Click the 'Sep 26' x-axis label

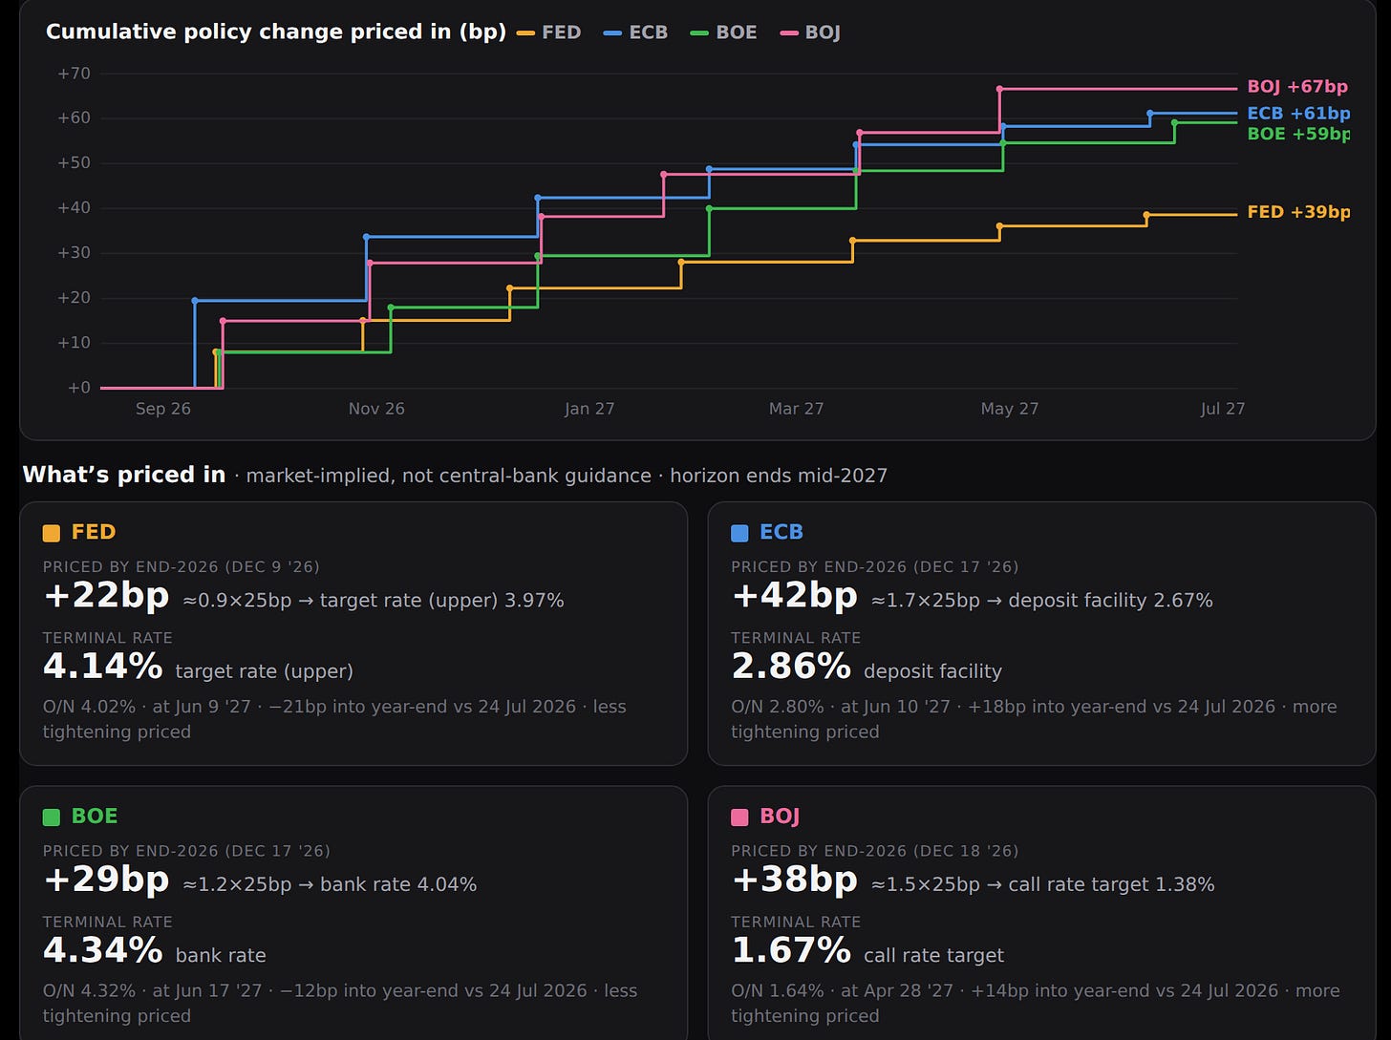(163, 409)
